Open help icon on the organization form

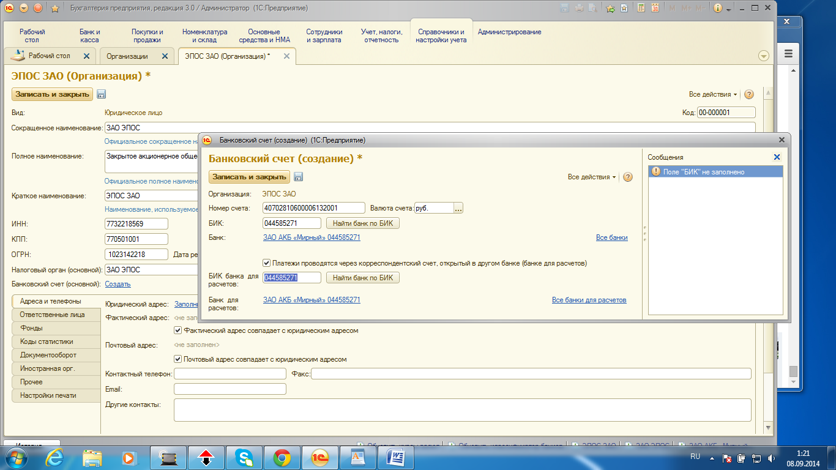(749, 95)
